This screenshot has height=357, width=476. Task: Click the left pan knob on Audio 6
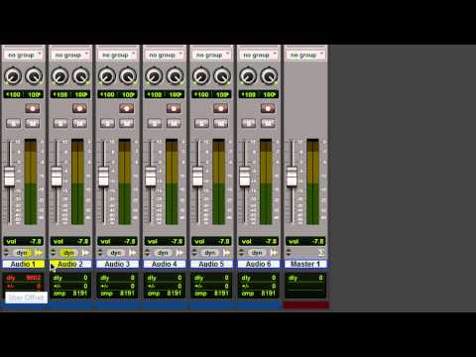click(x=248, y=76)
